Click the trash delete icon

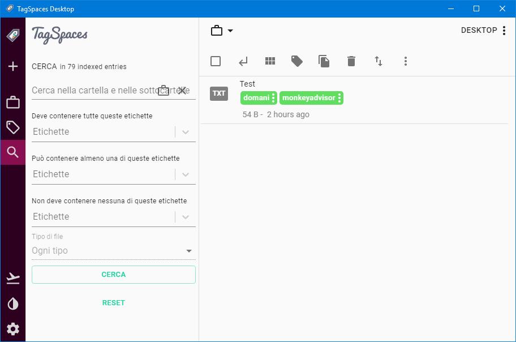[x=351, y=61]
